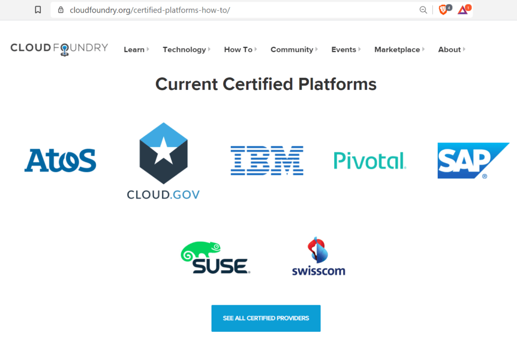Screen dimensions: 517x345
Task: Select the IBM logo
Action: click(x=267, y=160)
